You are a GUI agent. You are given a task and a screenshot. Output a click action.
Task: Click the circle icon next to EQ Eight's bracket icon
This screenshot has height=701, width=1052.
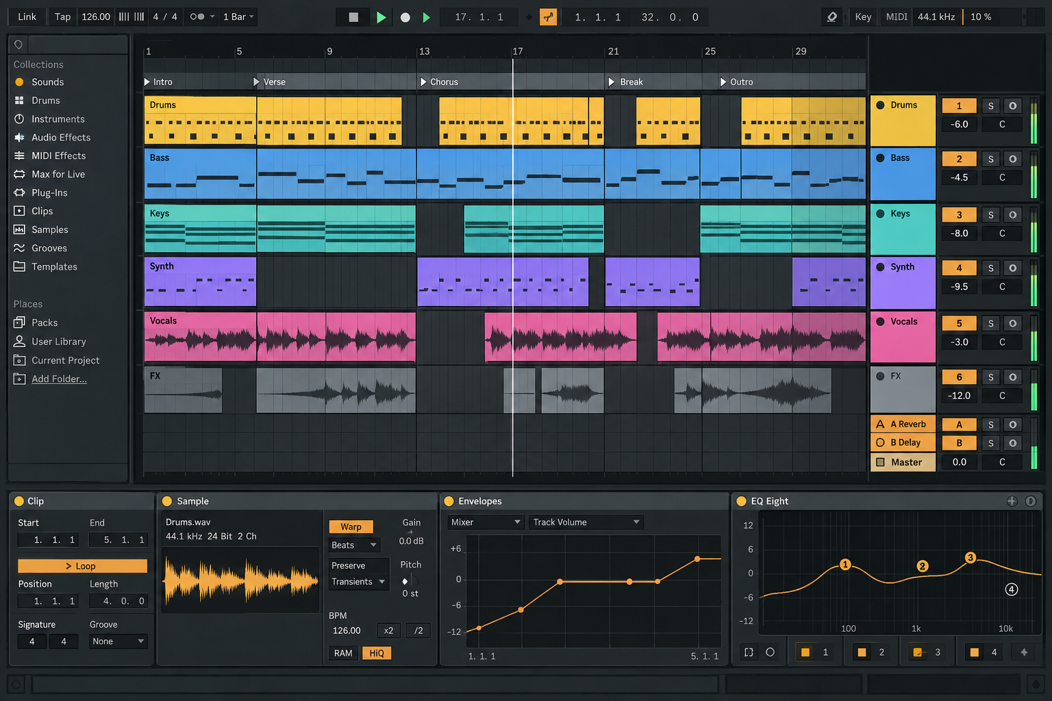click(x=770, y=652)
